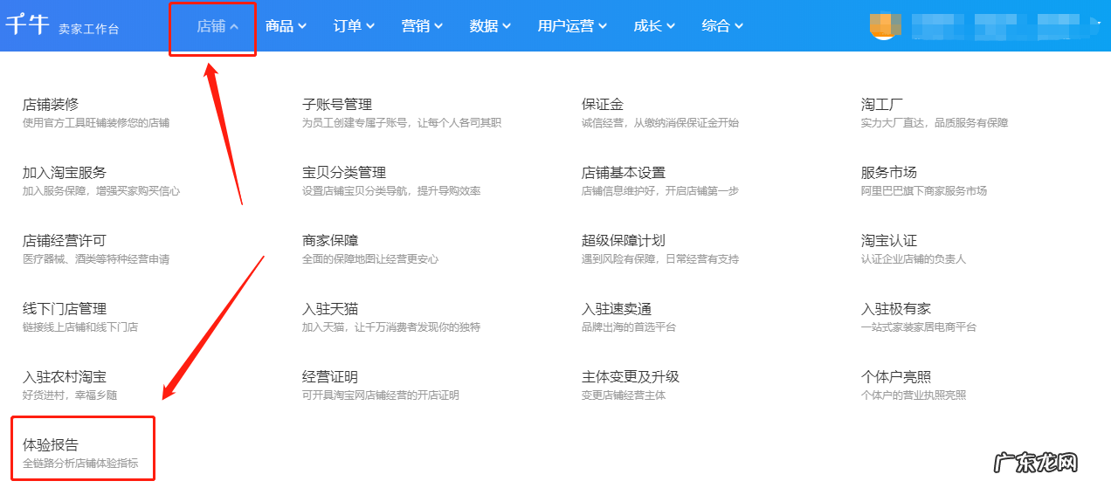
Task: Click description 个体户的营业执照亮照
Action: pyautogui.click(x=914, y=395)
